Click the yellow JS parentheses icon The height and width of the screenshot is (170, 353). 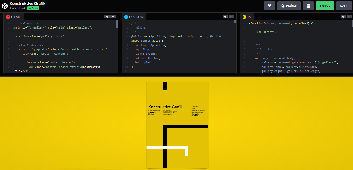(244, 17)
